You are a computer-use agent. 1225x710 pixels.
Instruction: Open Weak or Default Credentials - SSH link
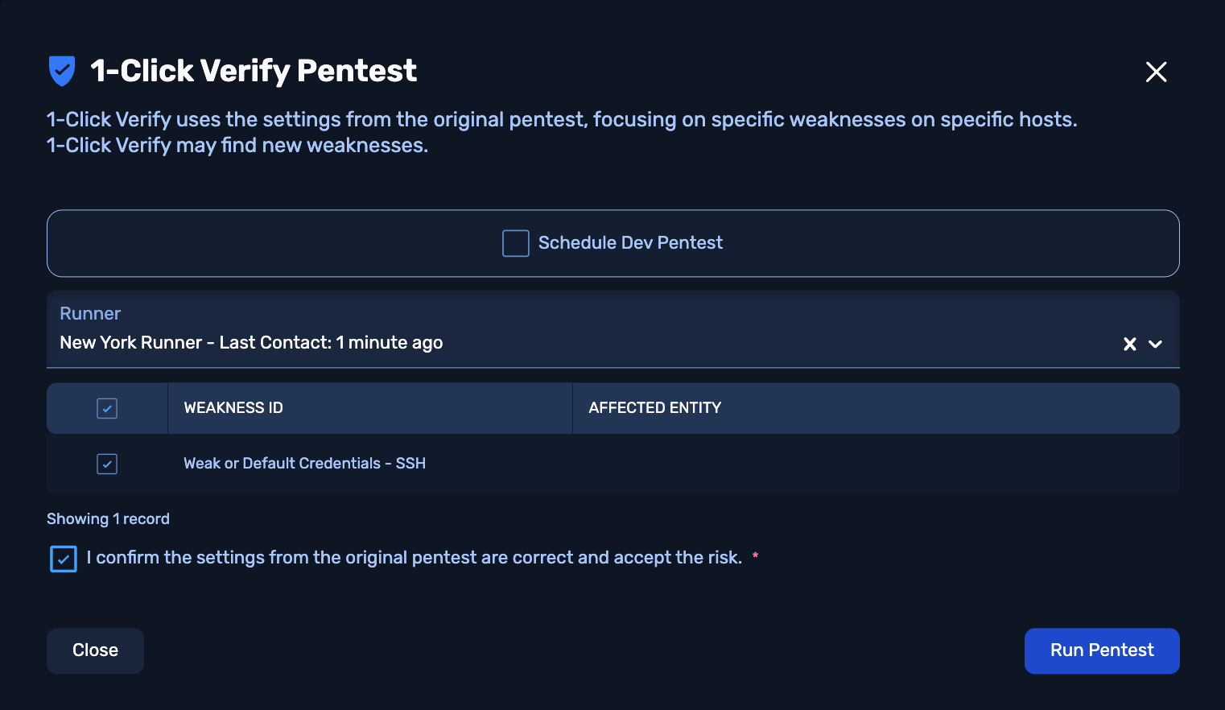point(304,464)
